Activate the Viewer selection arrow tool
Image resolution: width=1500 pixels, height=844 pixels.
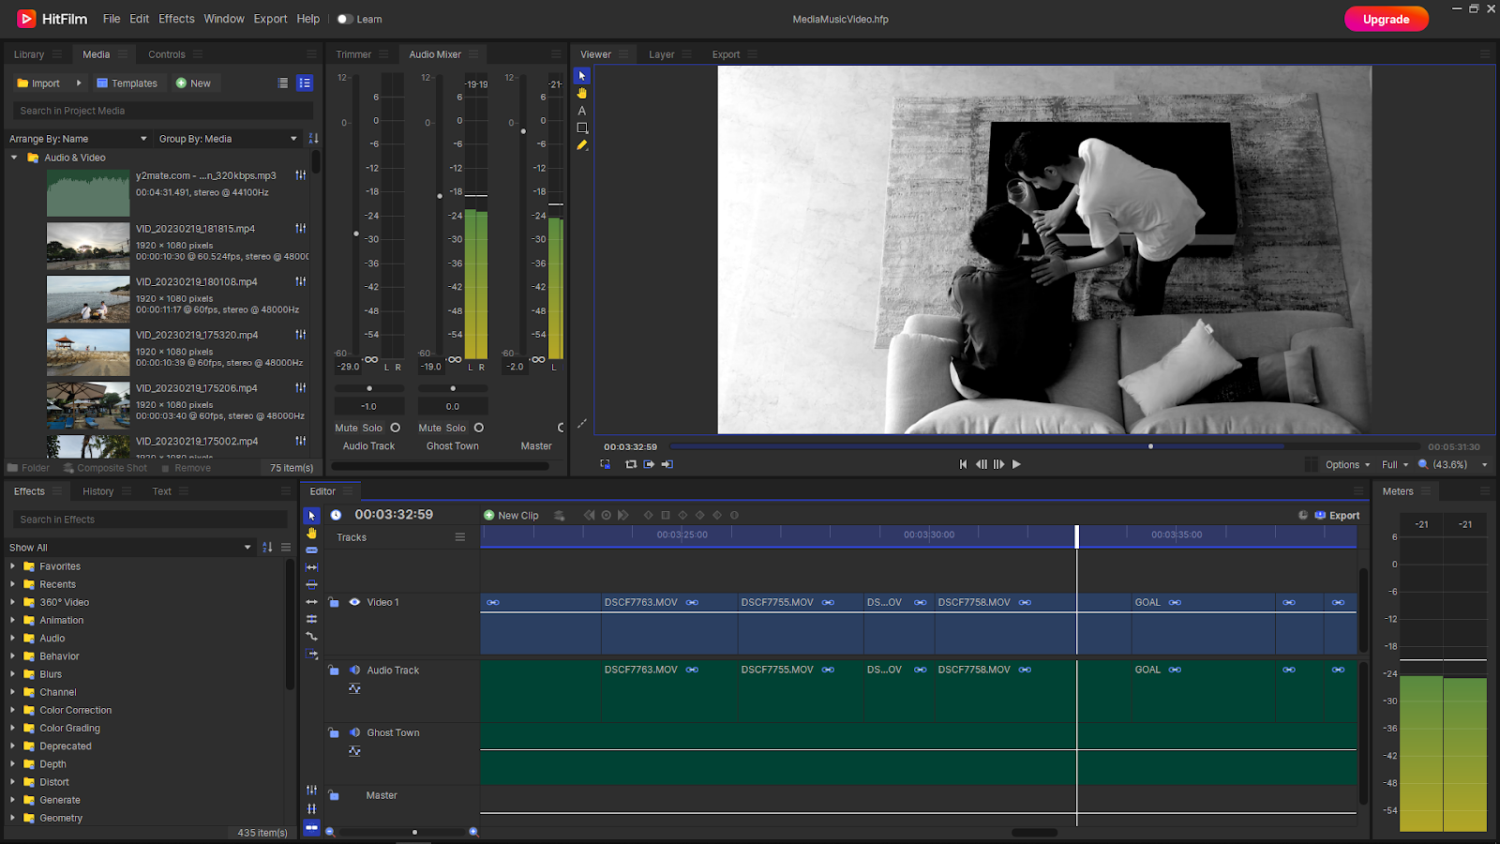pos(582,76)
